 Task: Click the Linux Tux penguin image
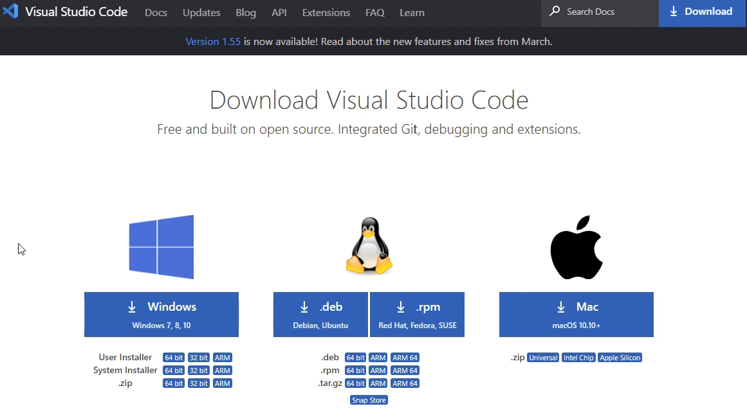369,246
